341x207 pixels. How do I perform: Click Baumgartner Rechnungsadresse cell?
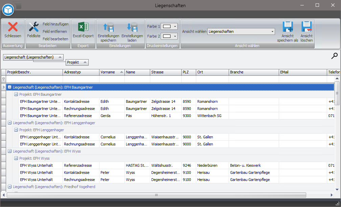(81, 109)
